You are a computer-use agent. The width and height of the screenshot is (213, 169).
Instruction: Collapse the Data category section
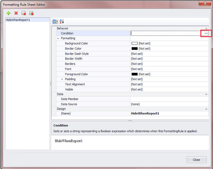tap(206, 94)
